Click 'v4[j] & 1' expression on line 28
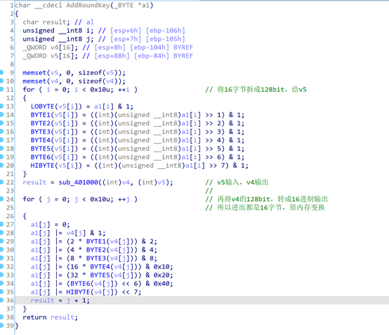Viewport: 389px width, 335px height. tap(84, 233)
